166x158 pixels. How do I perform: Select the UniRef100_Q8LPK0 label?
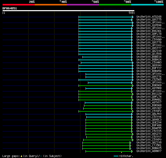[149, 114]
